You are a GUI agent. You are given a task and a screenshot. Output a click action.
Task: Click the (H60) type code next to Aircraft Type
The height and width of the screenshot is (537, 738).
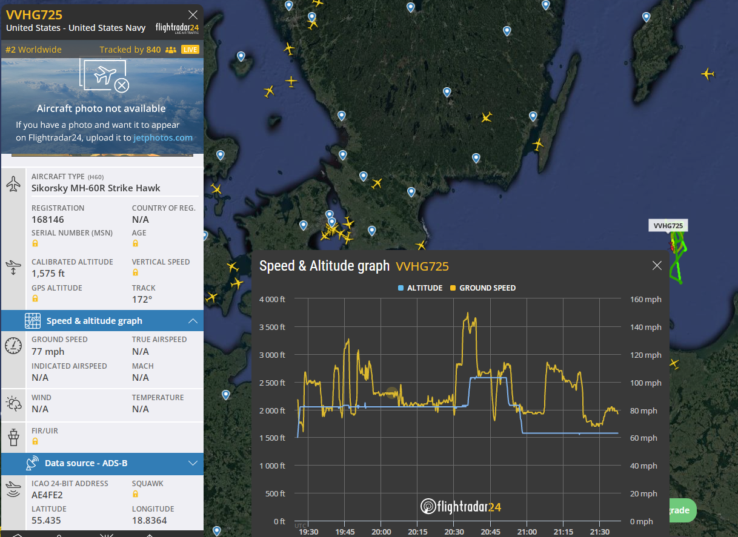click(96, 177)
